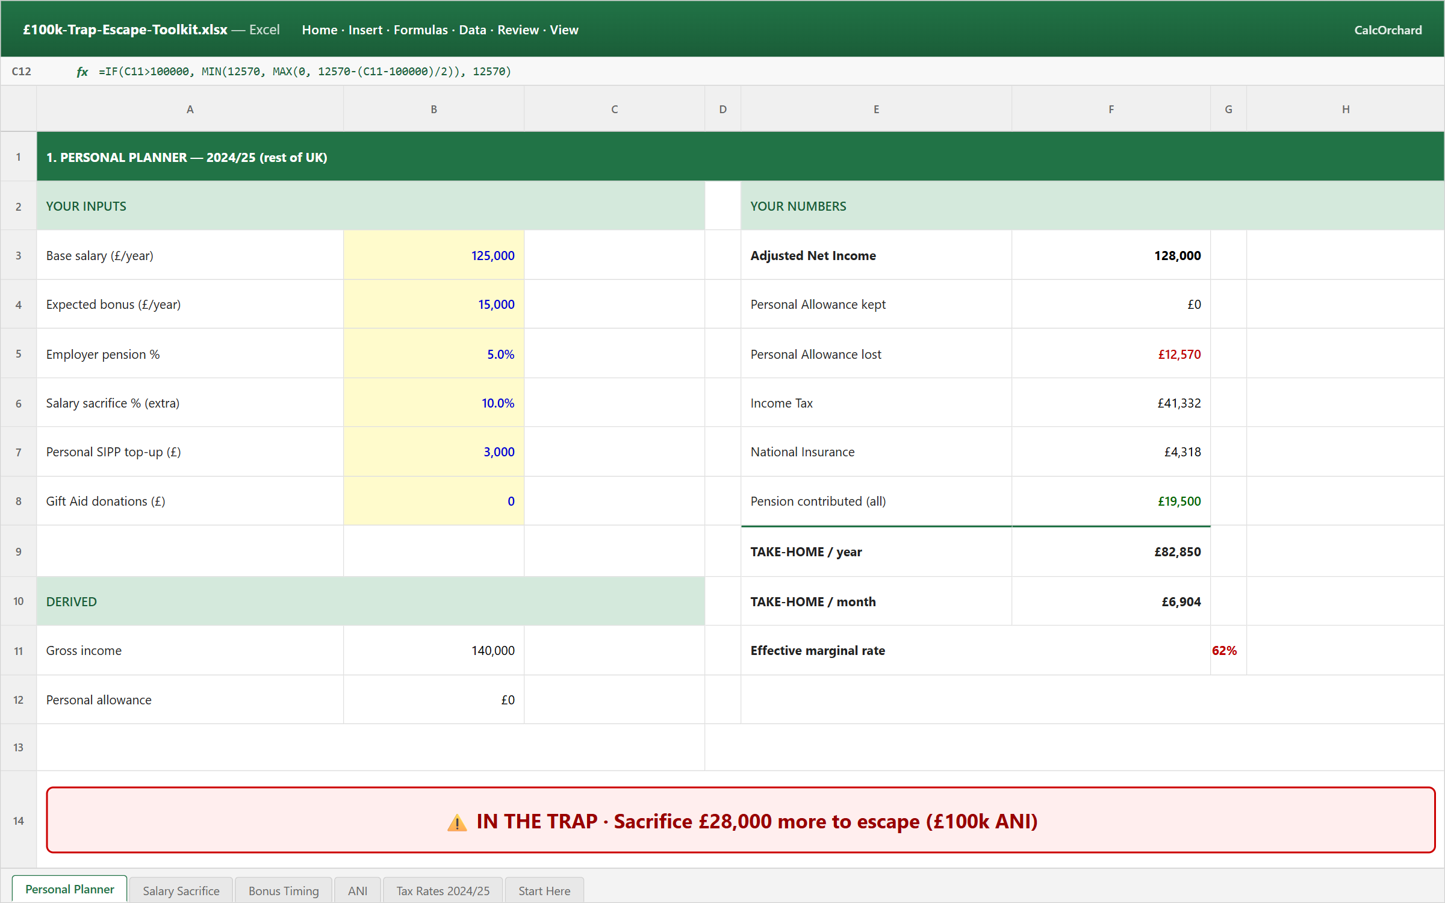The width and height of the screenshot is (1445, 903).
Task: Click the TAKE-HOME / year value £82,850
Action: click(1111, 551)
